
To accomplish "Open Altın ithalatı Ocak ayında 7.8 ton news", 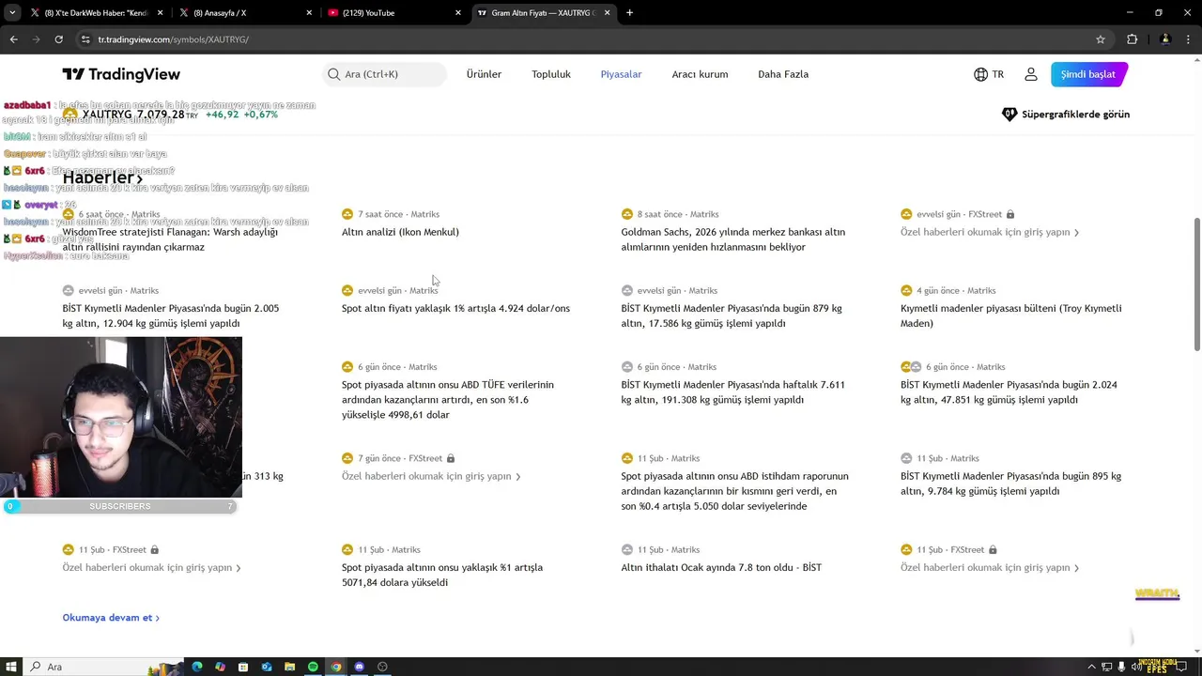I will (x=721, y=567).
